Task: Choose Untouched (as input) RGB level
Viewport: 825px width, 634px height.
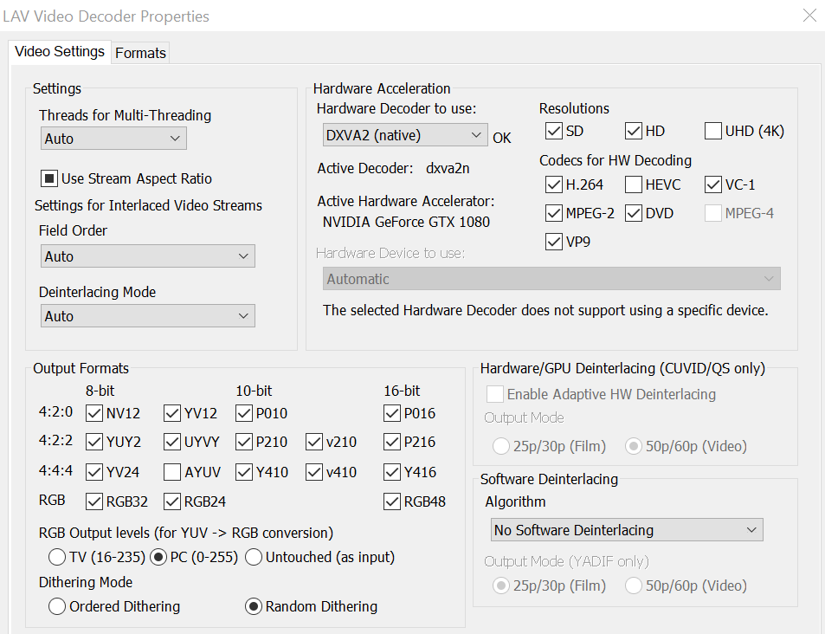Action: click(254, 557)
